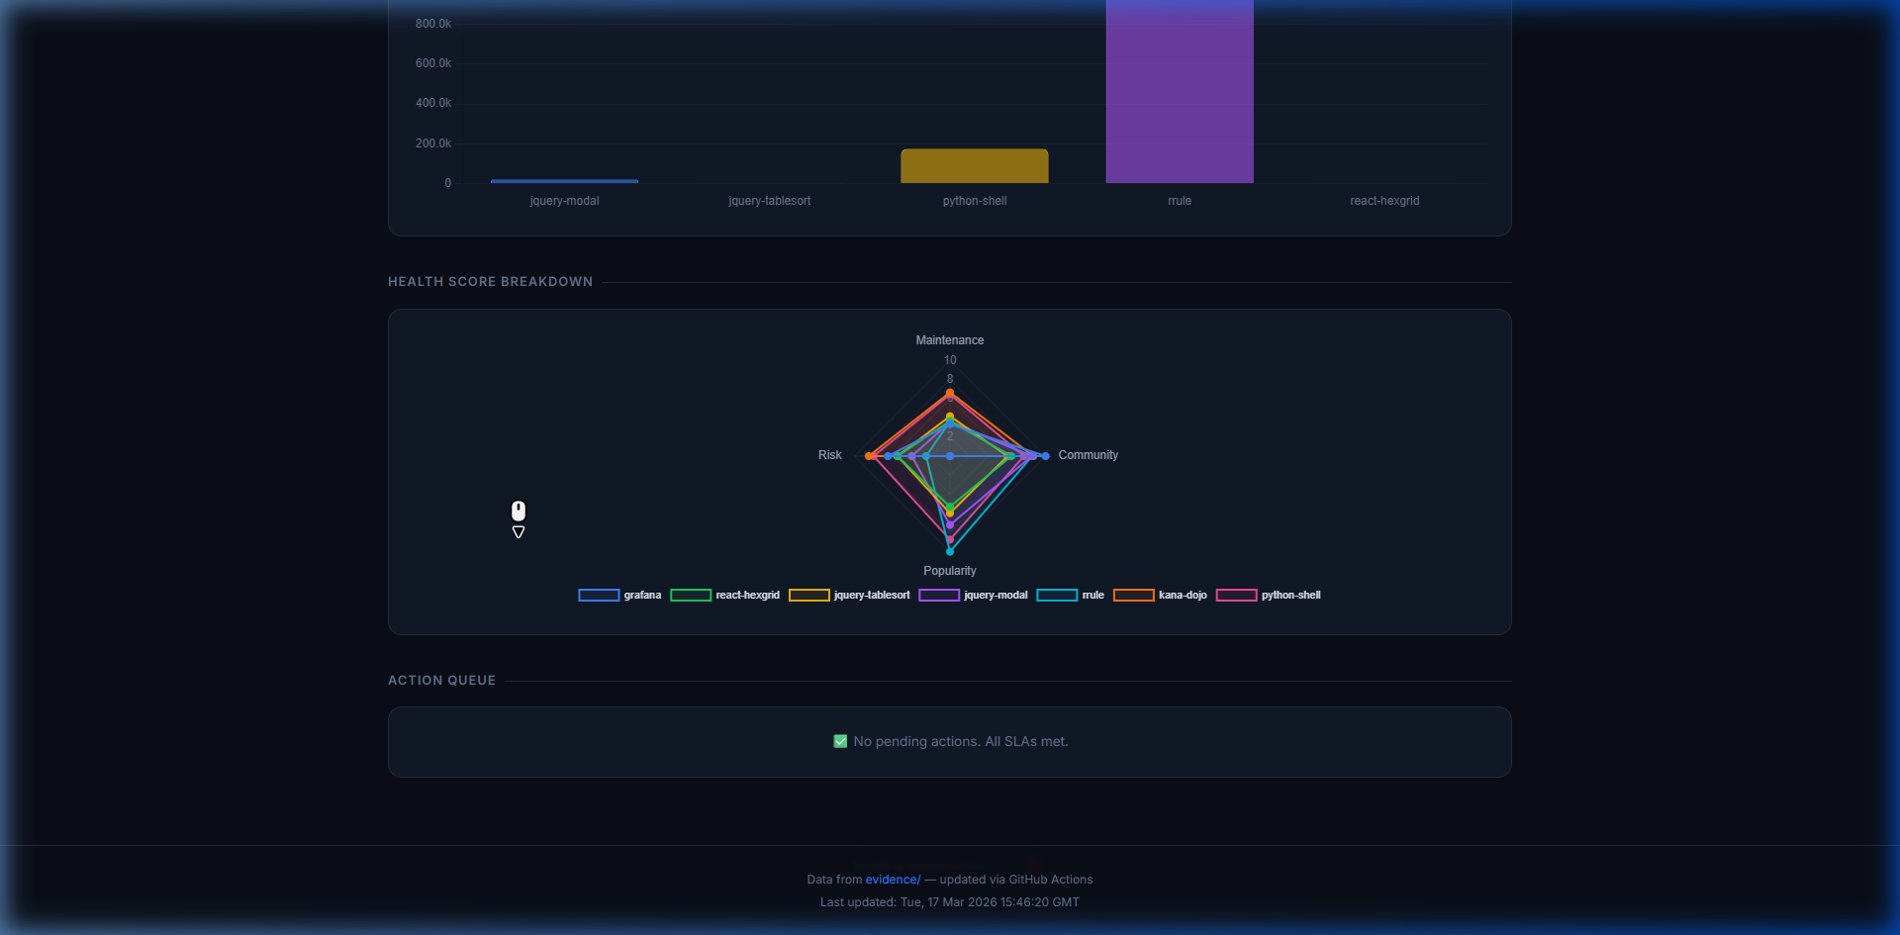Click the jquery-modal label under the bar chart
This screenshot has height=935, width=1900.
pyautogui.click(x=564, y=200)
